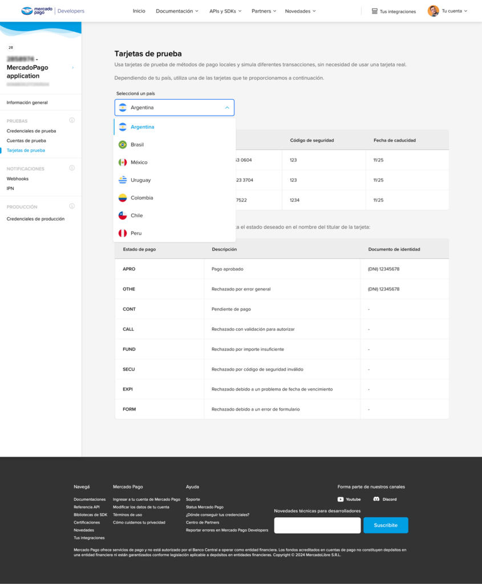Click the info icon beside PRUEBAS
This screenshot has width=482, height=584.
[72, 120]
